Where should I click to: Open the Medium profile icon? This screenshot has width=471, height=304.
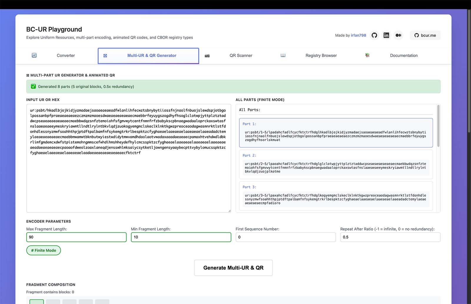pos(398,35)
